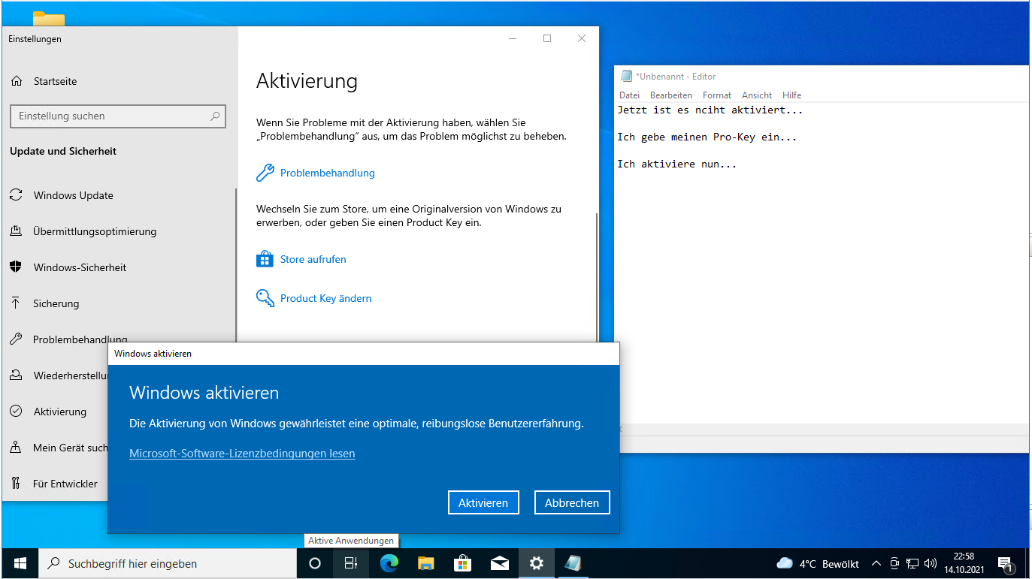Click the wrench icon beside Problembehandlung link
The height and width of the screenshot is (579, 1032).
pyautogui.click(x=265, y=173)
